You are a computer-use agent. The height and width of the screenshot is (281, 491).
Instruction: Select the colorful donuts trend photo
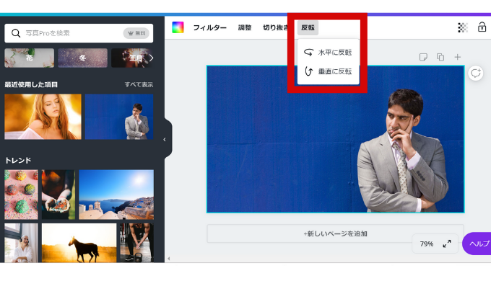[21, 195]
